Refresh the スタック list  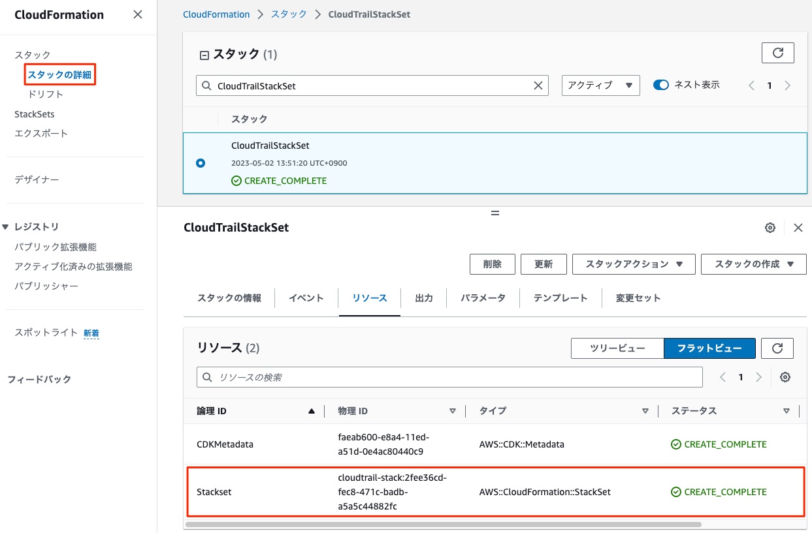[777, 53]
